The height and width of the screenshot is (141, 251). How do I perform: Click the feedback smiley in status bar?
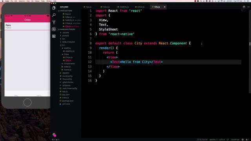(x=242, y=139)
